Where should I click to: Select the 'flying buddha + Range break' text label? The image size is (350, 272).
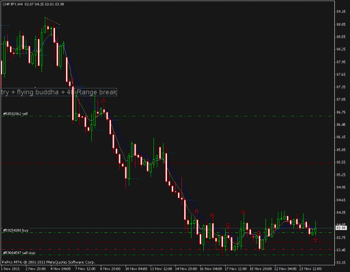click(59, 92)
